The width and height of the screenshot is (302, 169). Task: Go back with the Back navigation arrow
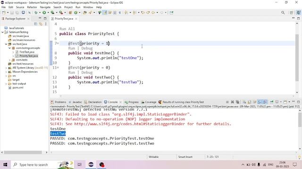153,13
